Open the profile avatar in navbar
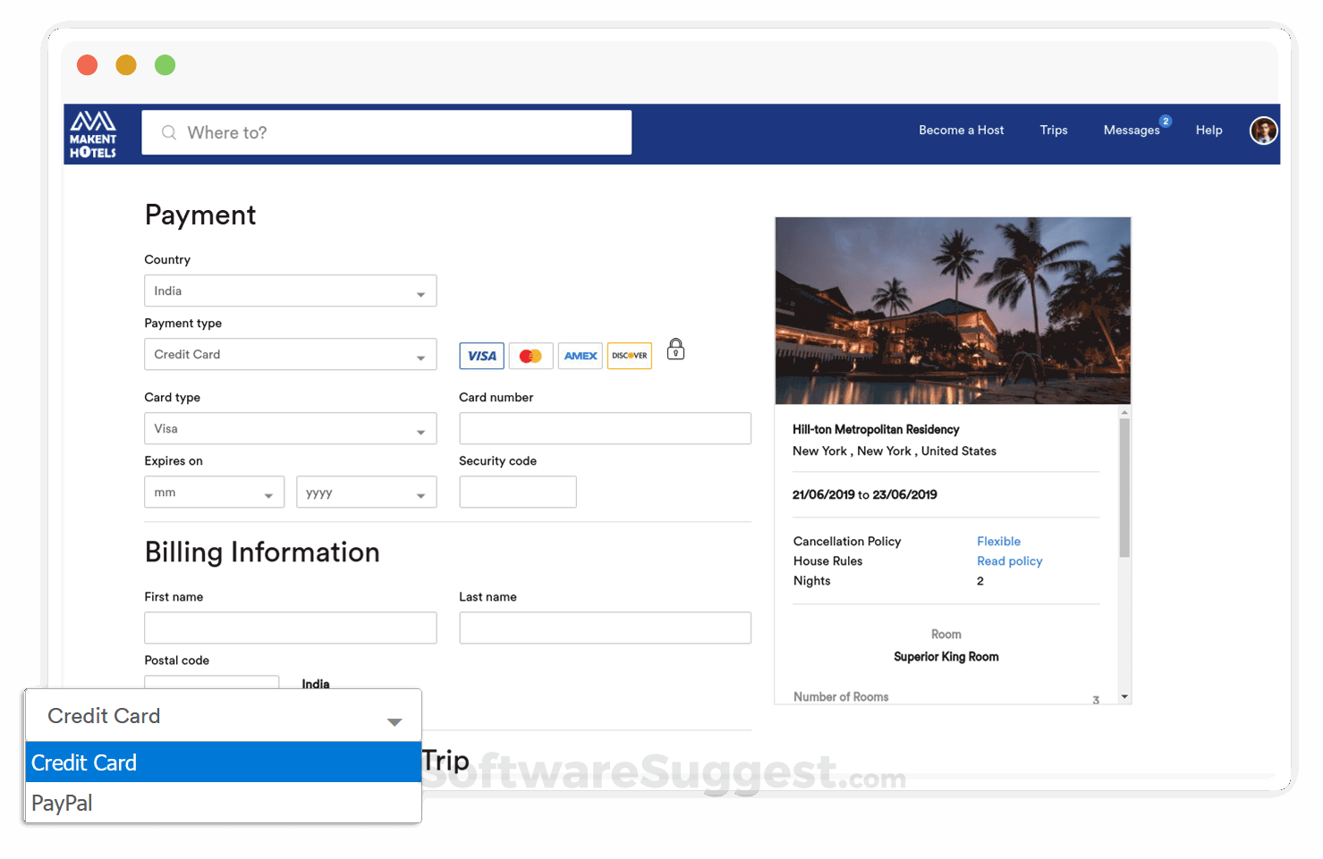This screenshot has height=859, width=1323. click(x=1263, y=131)
